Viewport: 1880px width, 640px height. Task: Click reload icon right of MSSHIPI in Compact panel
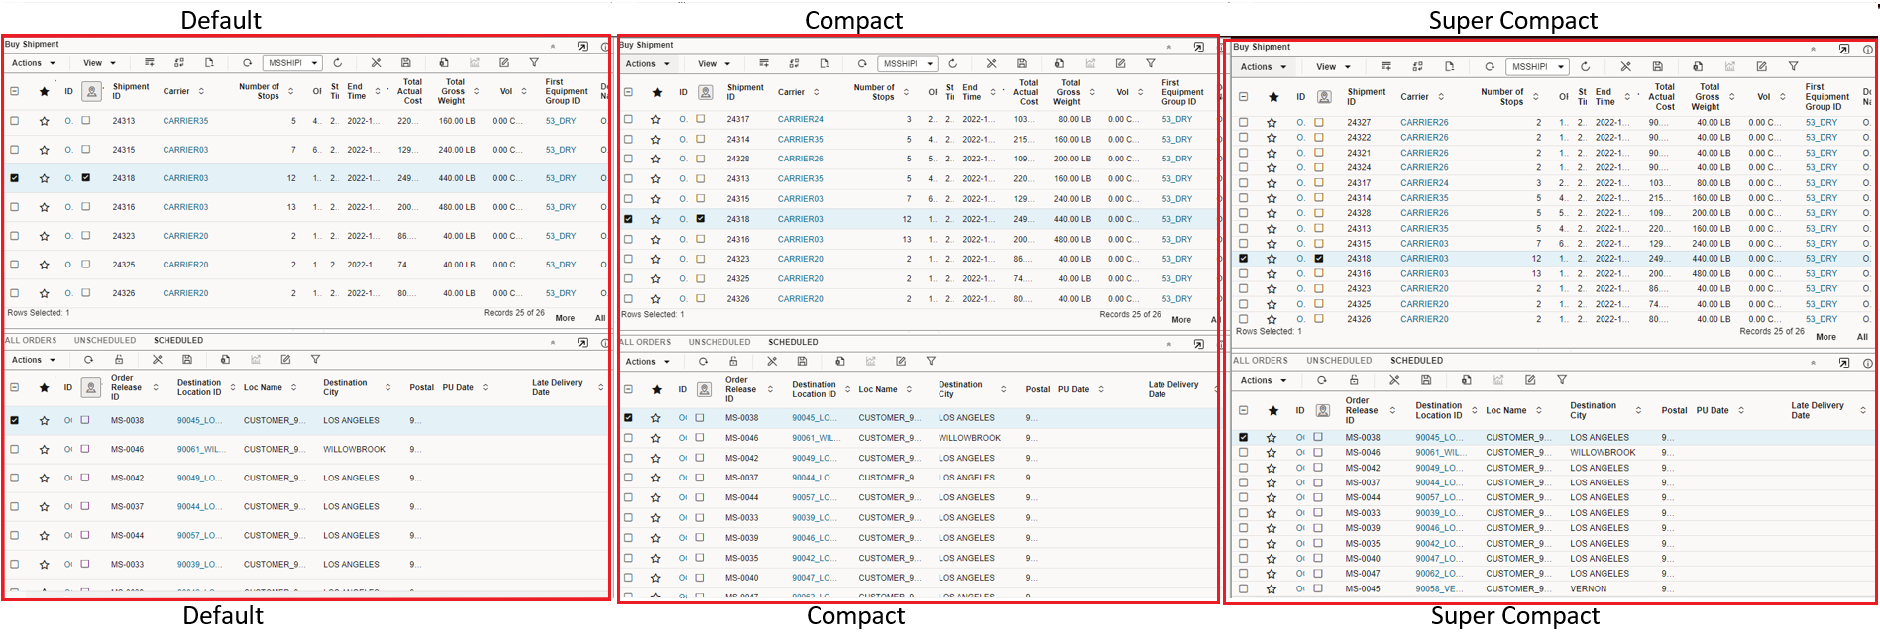tap(952, 63)
